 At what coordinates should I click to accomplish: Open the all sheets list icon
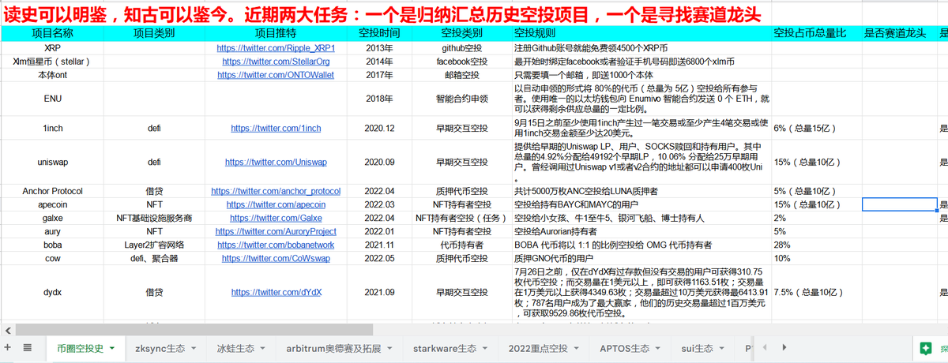click(27, 348)
